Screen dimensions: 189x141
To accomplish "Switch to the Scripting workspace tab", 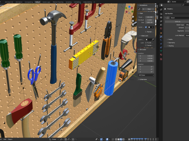I will click(x=69, y=2).
